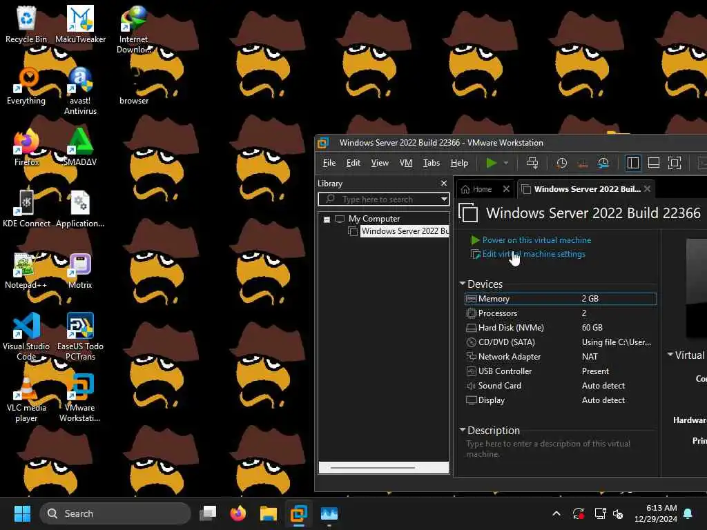Open File Explorer from the taskbar
Screen dimensions: 707x530
point(269,513)
